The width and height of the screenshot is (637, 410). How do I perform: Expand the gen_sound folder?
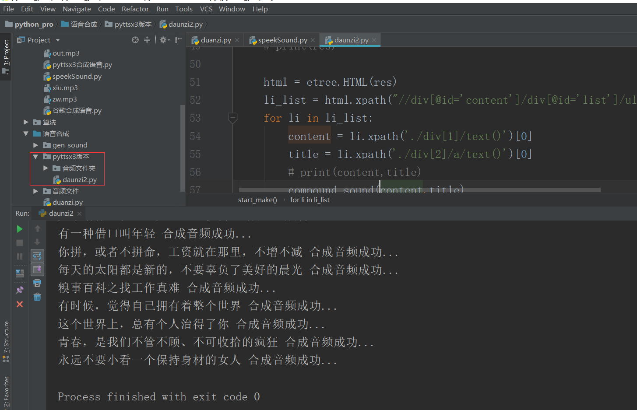(35, 145)
